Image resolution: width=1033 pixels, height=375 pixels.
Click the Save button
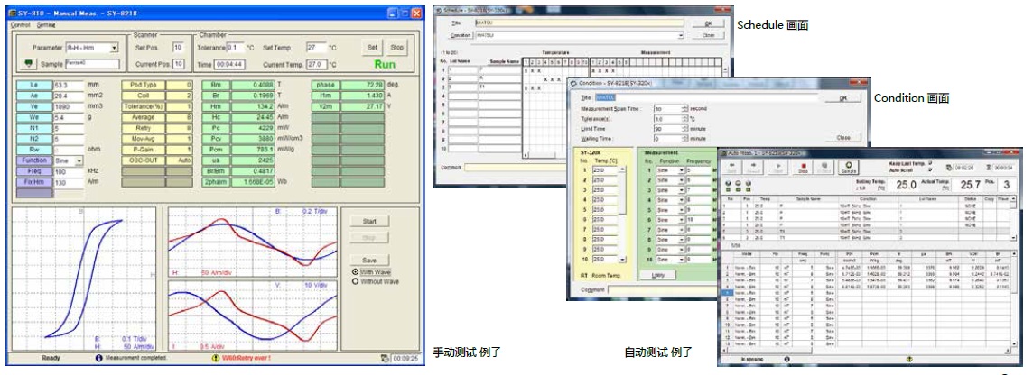click(x=368, y=260)
